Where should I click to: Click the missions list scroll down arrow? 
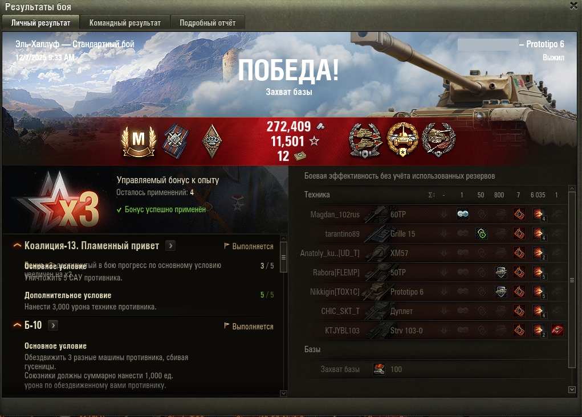[x=283, y=393]
